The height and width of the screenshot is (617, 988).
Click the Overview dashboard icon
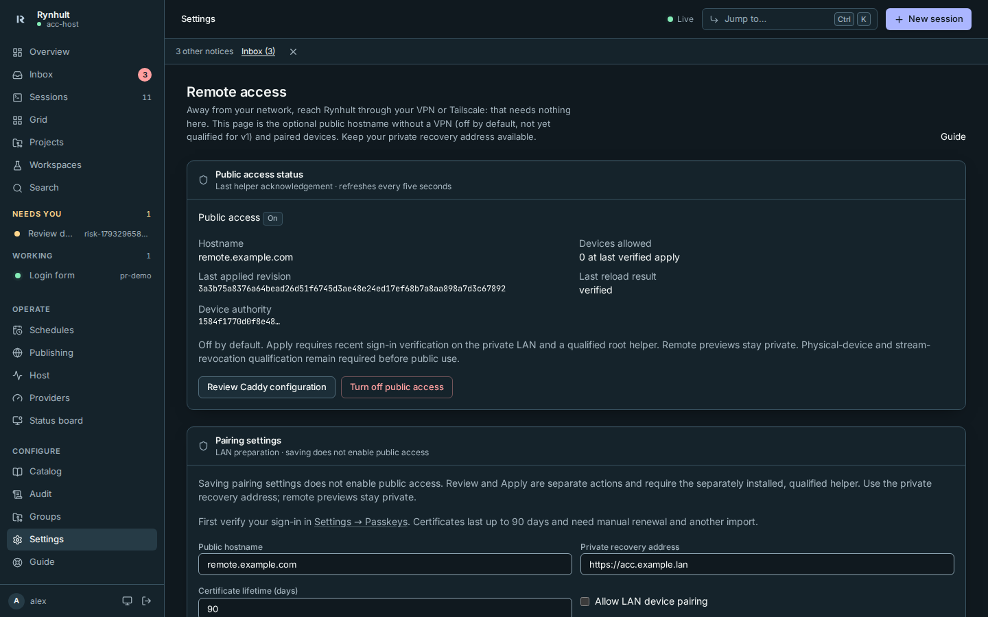click(x=18, y=52)
